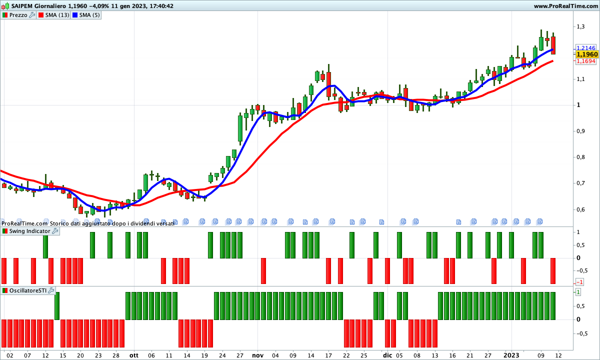Open Swing Indicator wrench settings

tap(55, 231)
